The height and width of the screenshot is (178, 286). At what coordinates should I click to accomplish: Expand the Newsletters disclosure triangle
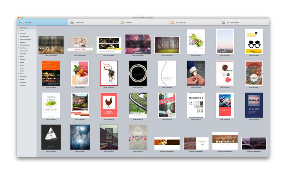click(18, 77)
